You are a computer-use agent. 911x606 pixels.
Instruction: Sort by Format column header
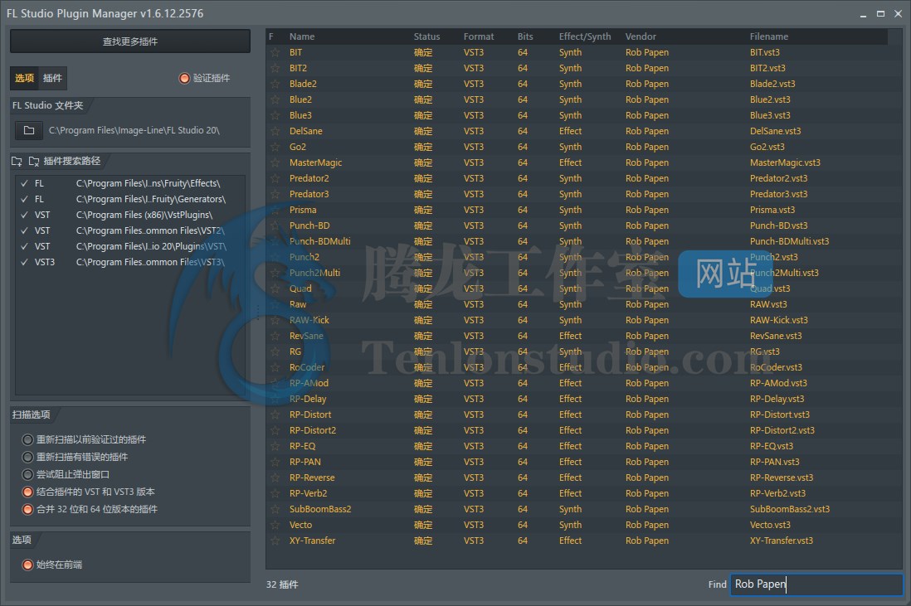pyautogui.click(x=479, y=36)
